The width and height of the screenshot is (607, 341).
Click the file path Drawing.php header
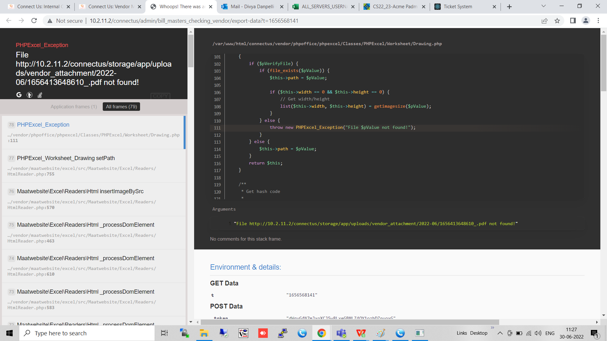327,44
